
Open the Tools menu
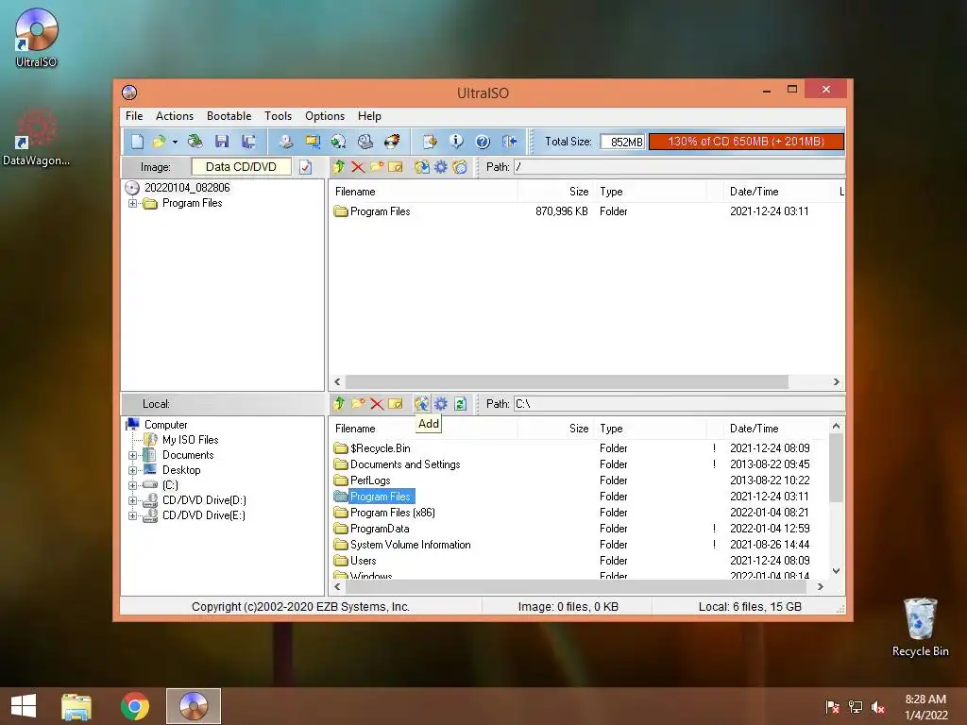279,116
